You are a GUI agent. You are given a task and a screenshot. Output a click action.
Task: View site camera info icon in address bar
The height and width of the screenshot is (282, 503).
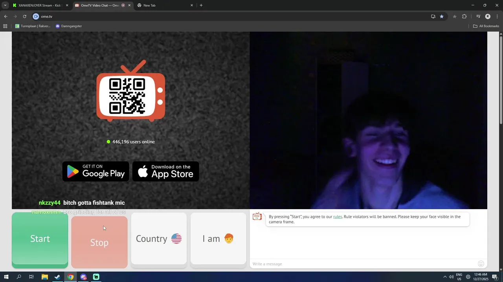pyautogui.click(x=36, y=16)
